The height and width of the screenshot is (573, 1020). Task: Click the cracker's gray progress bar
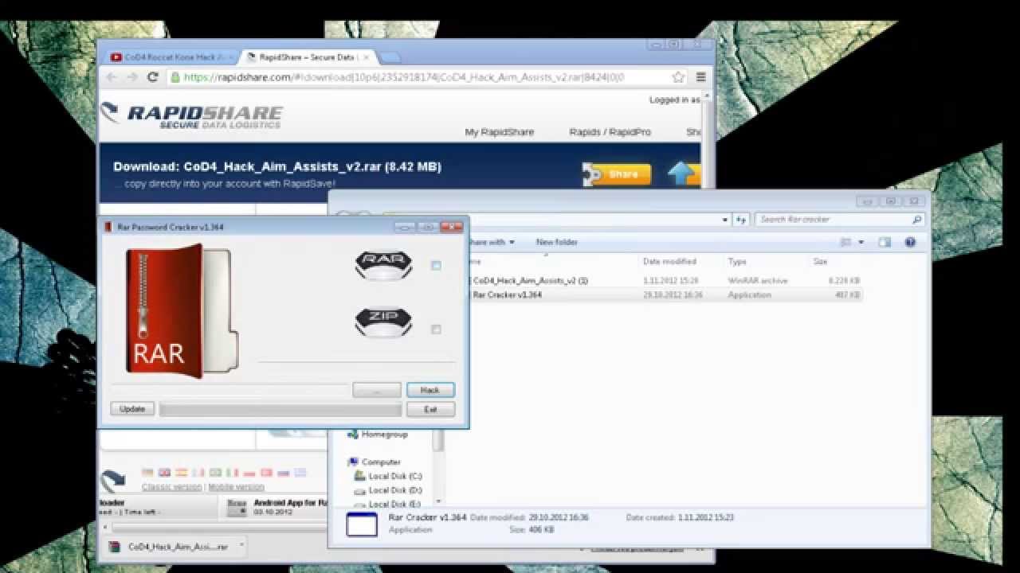(x=280, y=409)
